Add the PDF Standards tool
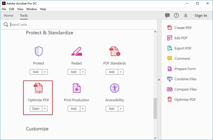213x140 pixels. point(112,72)
